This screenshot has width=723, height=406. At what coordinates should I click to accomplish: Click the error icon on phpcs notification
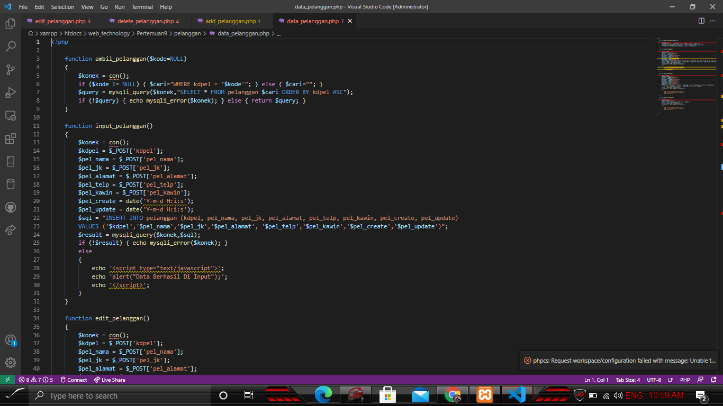[x=527, y=361]
